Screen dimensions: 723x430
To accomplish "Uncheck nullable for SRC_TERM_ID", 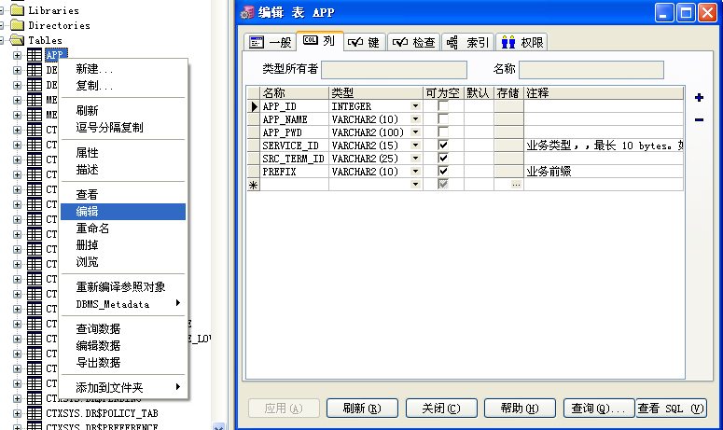I will 443,158.
